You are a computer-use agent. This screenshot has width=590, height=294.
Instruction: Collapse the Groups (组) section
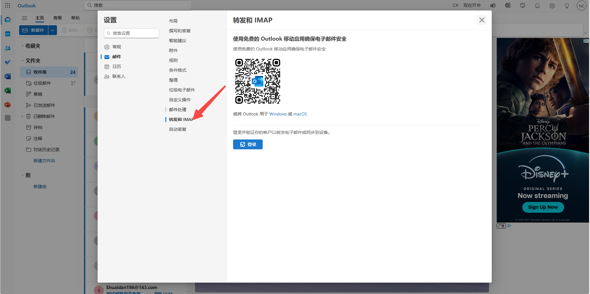click(x=22, y=175)
